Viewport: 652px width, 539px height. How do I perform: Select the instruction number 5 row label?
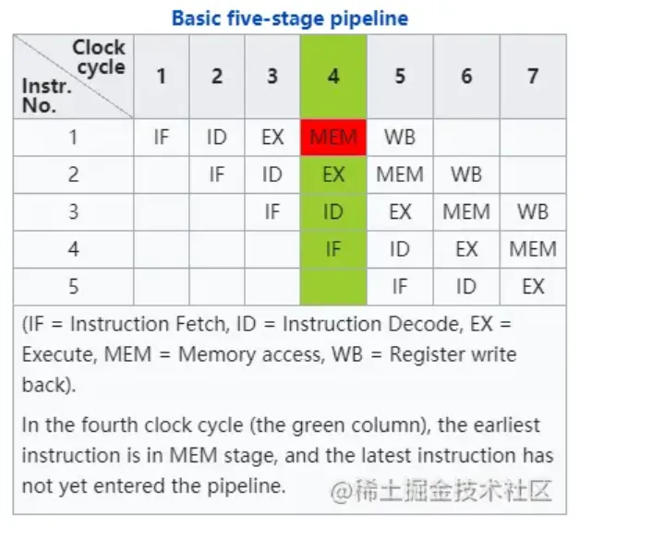pyautogui.click(x=73, y=287)
